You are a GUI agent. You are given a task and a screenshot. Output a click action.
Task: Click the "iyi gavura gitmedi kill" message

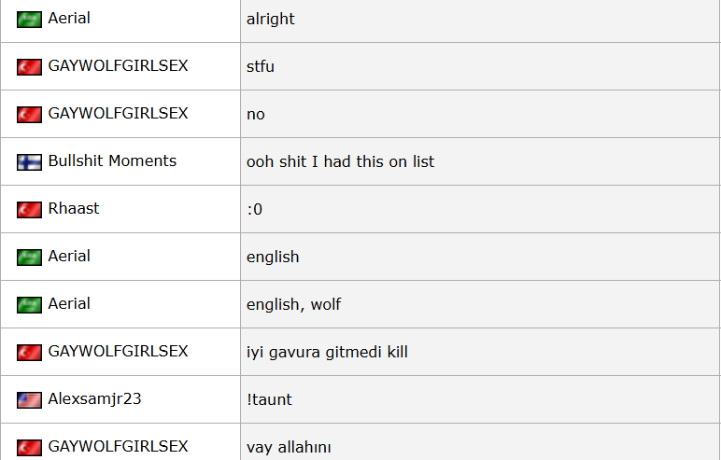(x=327, y=352)
